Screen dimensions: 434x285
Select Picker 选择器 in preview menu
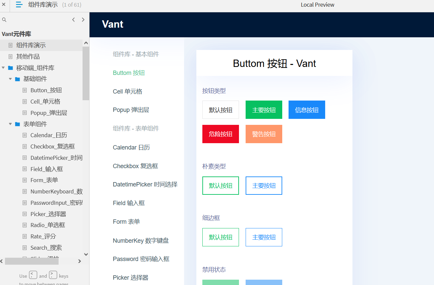130,278
